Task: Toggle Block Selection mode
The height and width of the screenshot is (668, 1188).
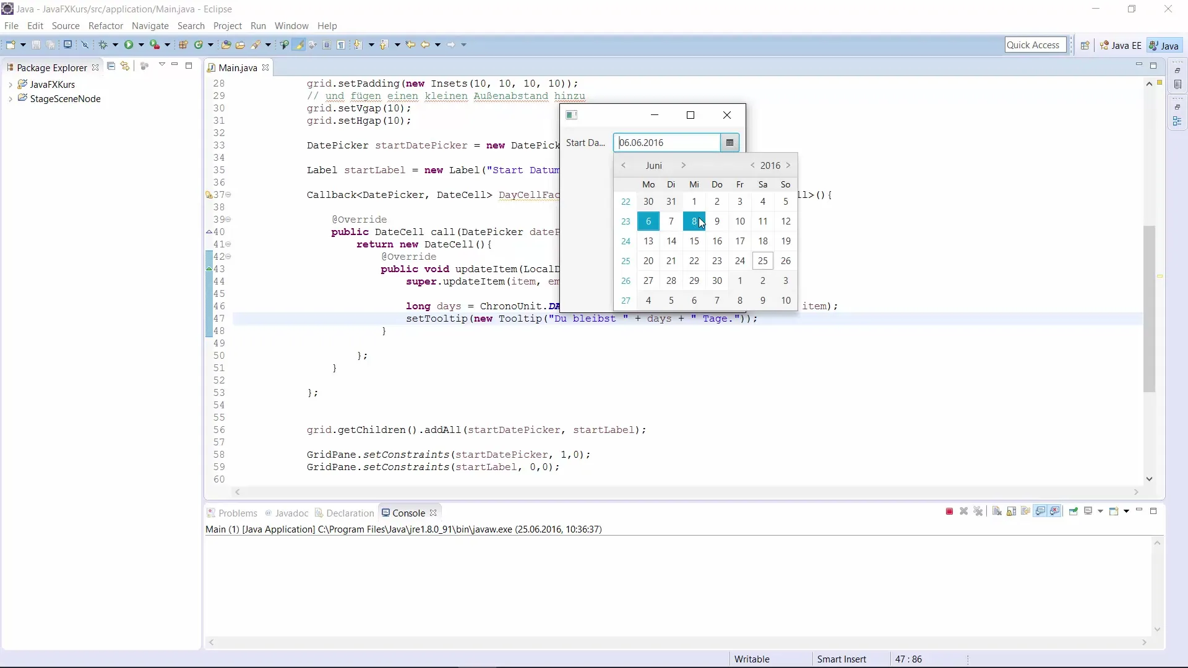Action: coord(327,45)
